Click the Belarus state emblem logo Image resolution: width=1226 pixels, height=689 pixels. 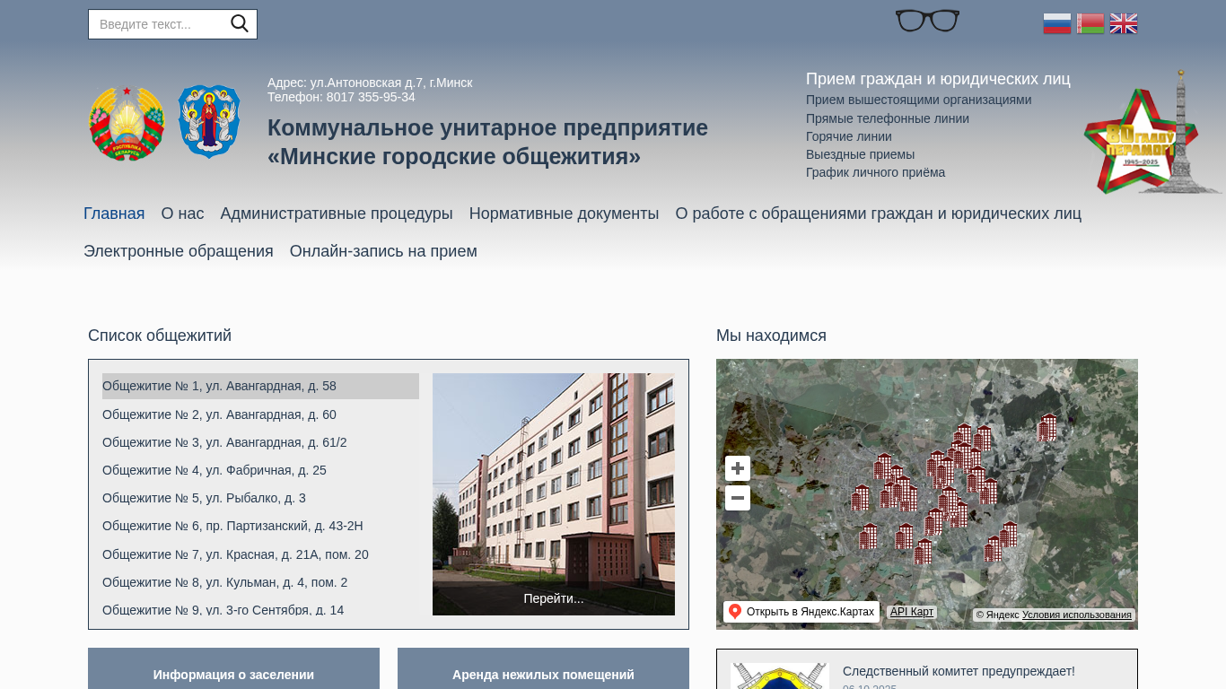pyautogui.click(x=127, y=123)
